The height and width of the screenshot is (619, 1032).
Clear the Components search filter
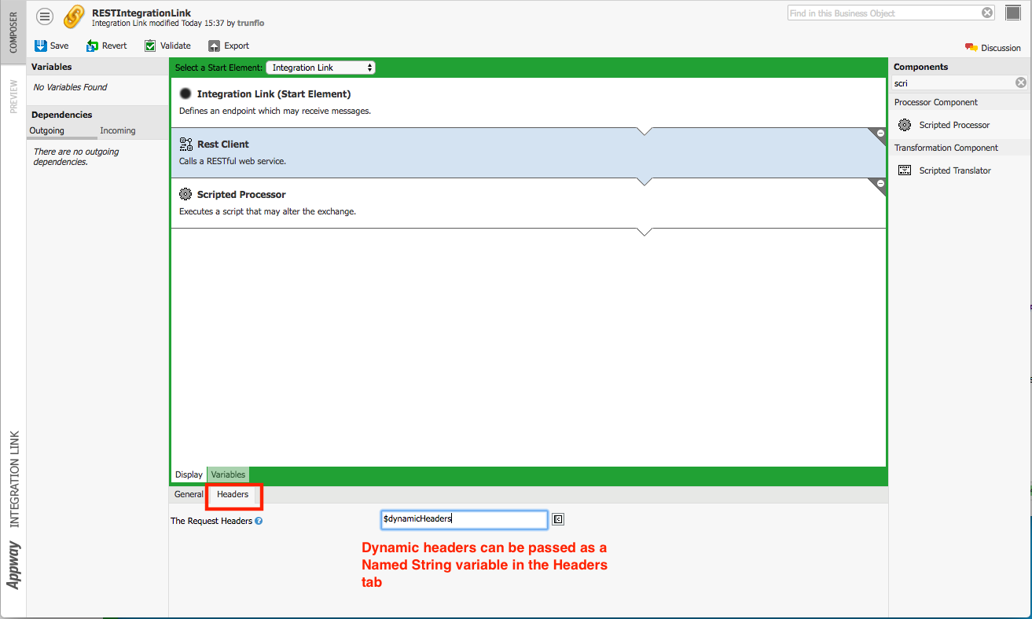(1021, 82)
